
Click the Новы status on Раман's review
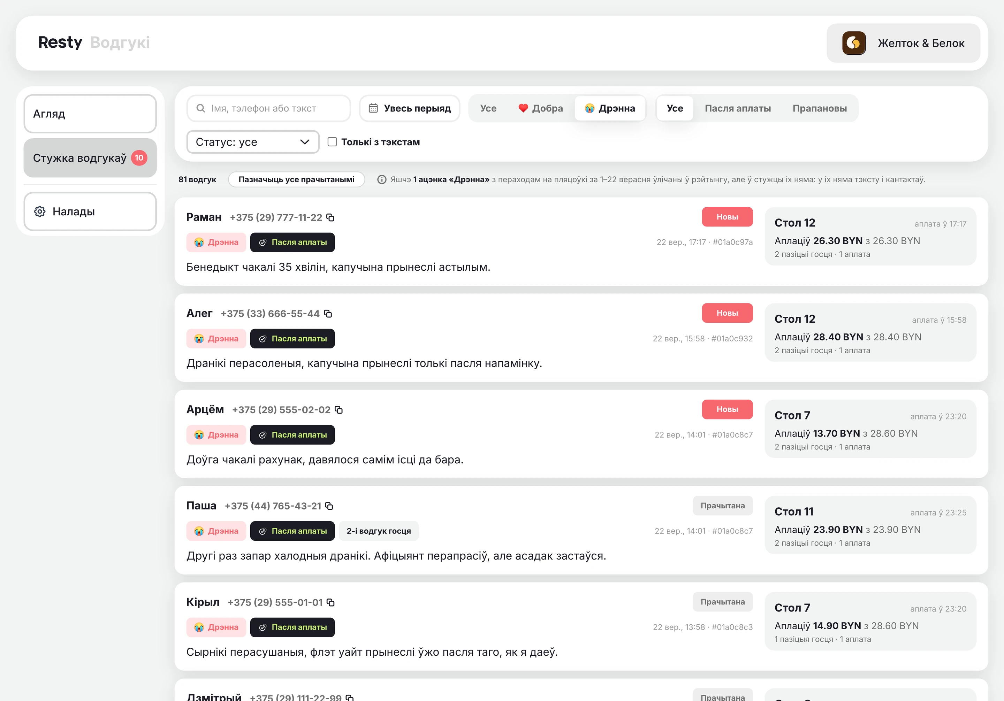coord(727,217)
